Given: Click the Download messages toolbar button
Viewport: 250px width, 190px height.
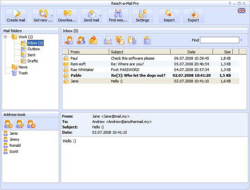Looking at the screenshot, I should [x=67, y=16].
